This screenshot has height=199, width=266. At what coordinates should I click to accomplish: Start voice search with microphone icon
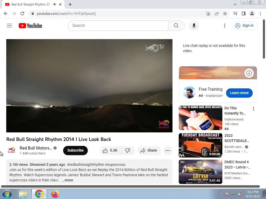click(194, 26)
